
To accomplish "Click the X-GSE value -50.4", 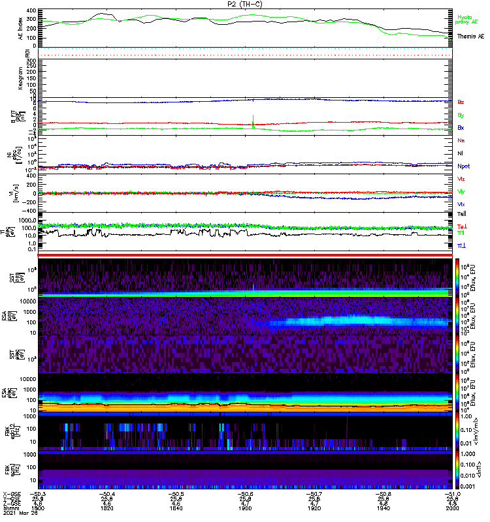I will point(106,494).
